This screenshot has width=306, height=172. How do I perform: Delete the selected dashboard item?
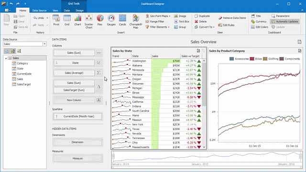[x=201, y=21]
